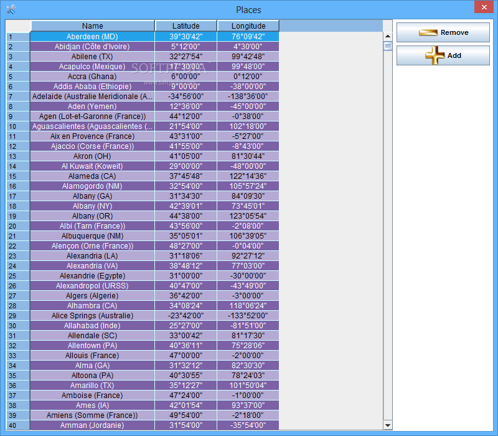
Task: Select the Ames (IA) row
Action: pyautogui.click(x=92, y=405)
